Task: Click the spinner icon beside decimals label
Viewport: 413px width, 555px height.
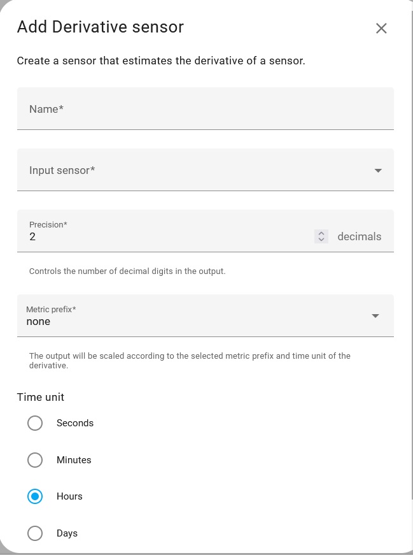Action: (321, 236)
